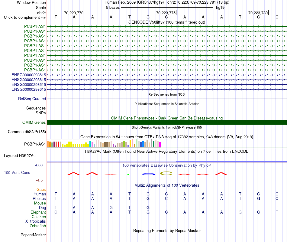Click the dark green OMIM gene bar
The image size is (287, 242).
click(167, 122)
